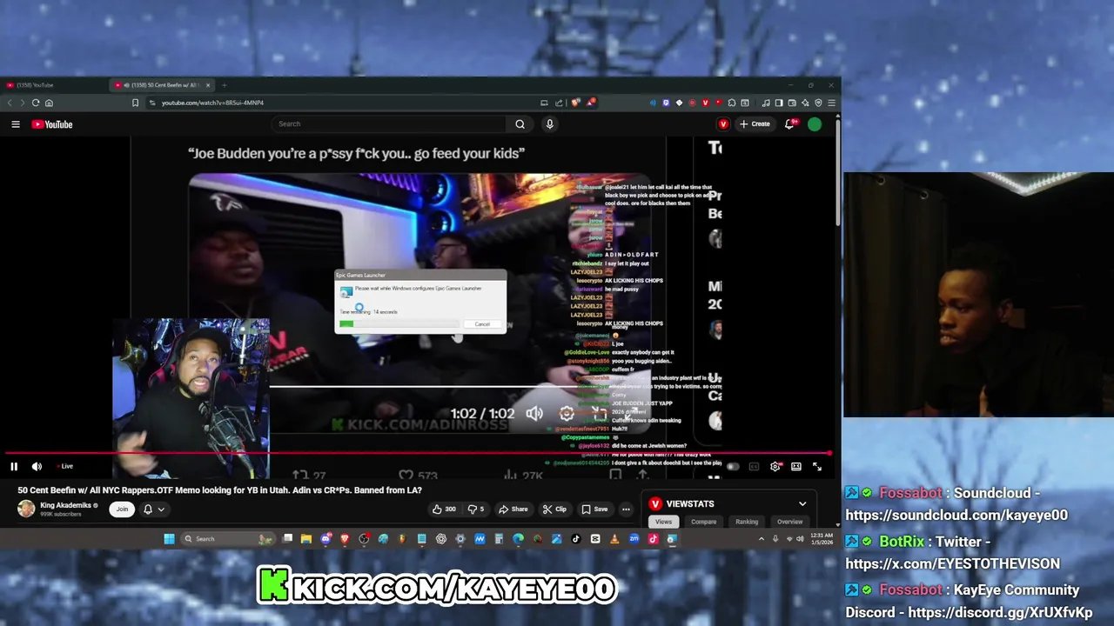This screenshot has height=626, width=1114.
Task: Enter fullscreen in YouTube player
Action: (817, 467)
